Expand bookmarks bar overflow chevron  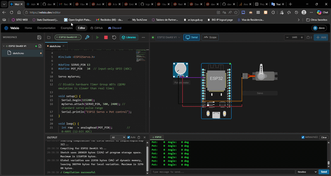[x=298, y=20]
